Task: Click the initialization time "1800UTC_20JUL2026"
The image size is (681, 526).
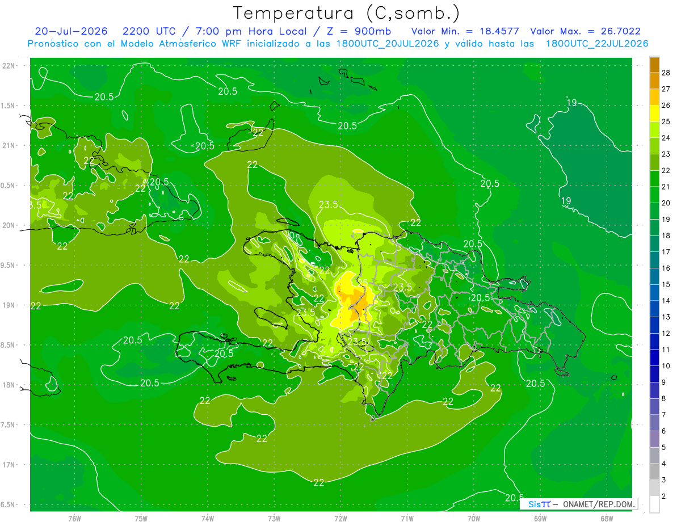Action: tap(388, 44)
